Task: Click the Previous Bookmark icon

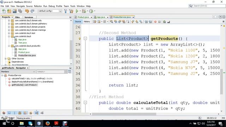Action: 133,22
